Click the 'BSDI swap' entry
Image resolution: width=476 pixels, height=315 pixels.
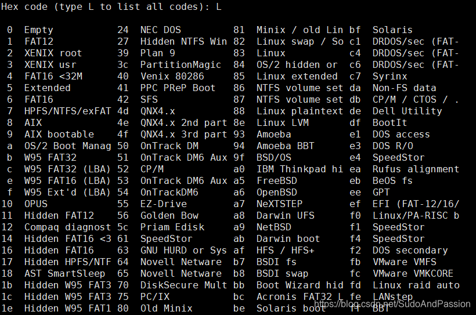coord(282,273)
